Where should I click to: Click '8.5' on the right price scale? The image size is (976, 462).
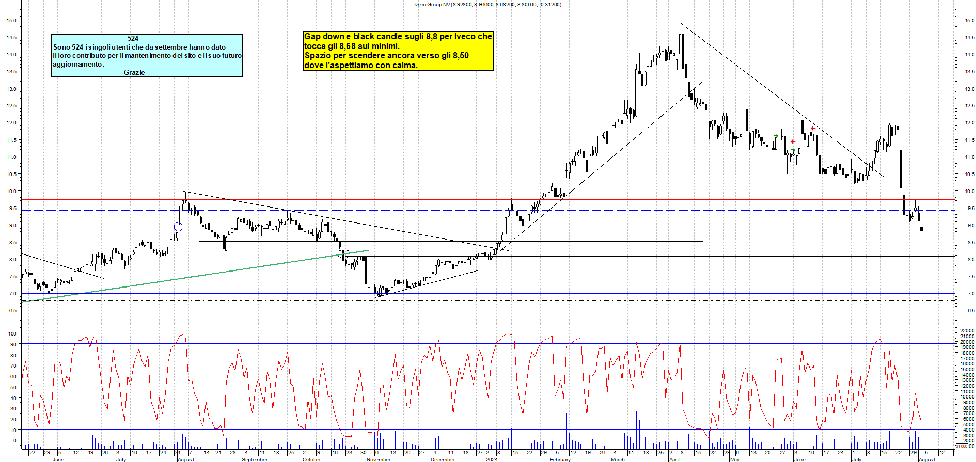971,243
